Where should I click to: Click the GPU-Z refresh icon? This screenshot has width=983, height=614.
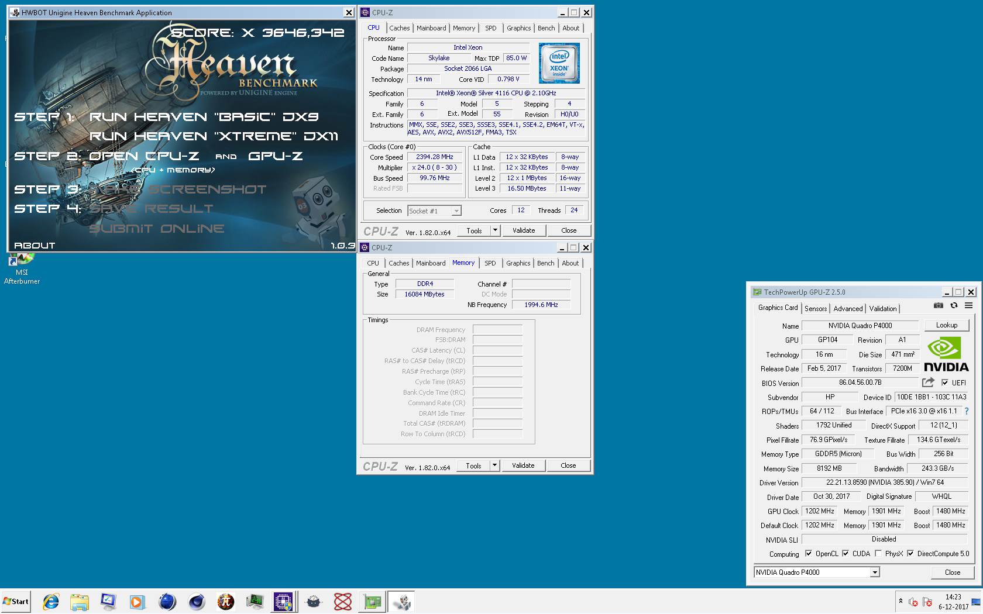(954, 305)
